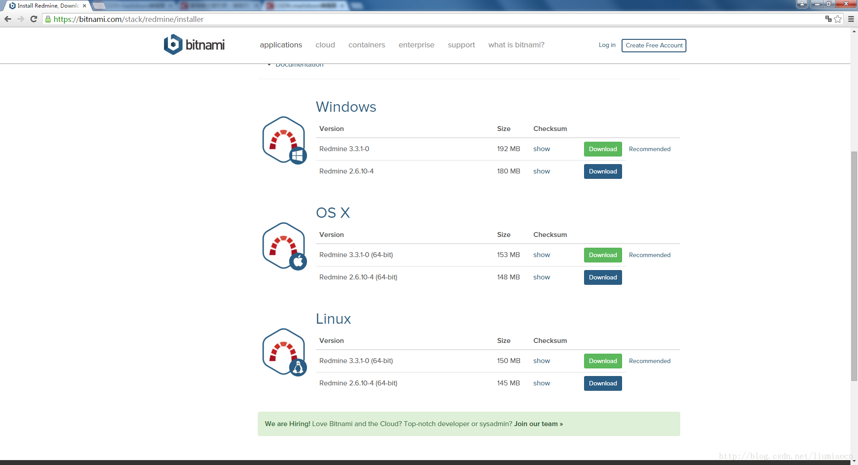The image size is (858, 465).
Task: Click the Create Free Account button
Action: pos(654,45)
